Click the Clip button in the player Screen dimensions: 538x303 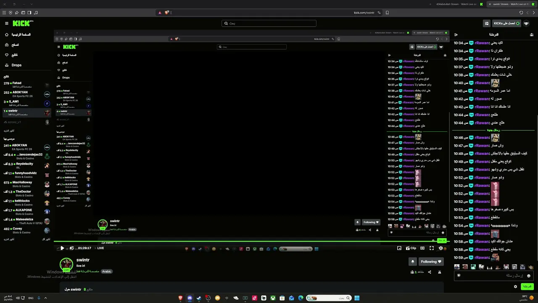pos(411,248)
